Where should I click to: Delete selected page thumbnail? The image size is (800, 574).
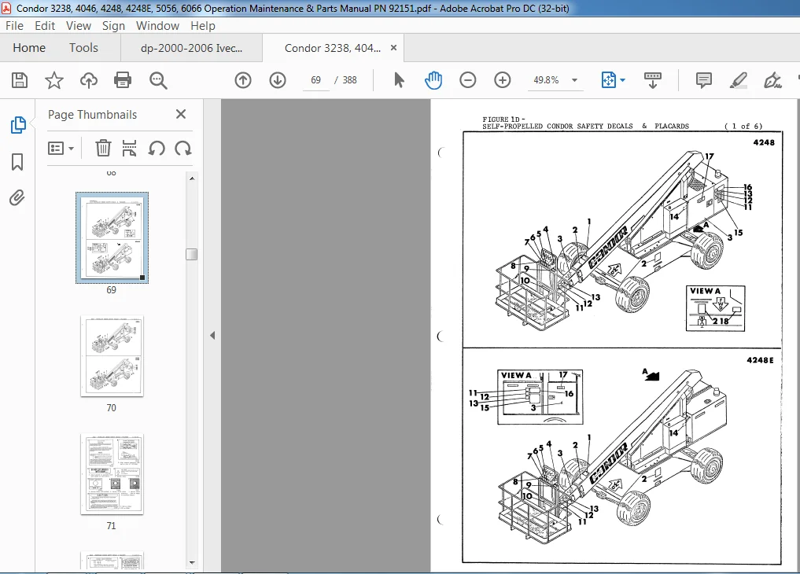pos(103,149)
